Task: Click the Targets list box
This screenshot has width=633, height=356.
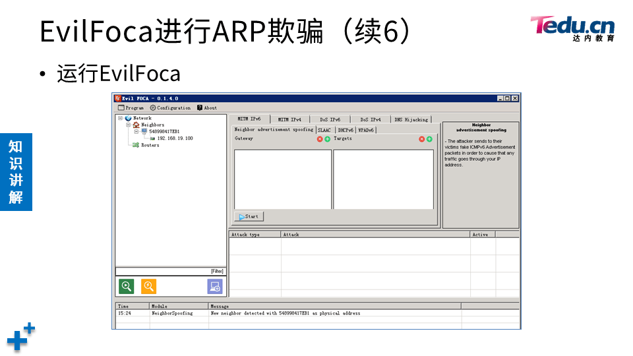Action: 384,179
